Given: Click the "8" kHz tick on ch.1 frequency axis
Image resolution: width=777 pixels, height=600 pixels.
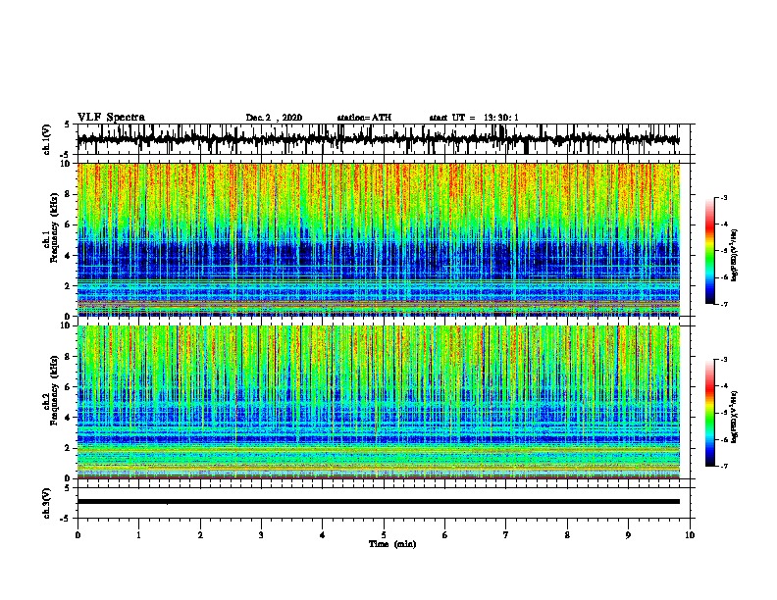Looking at the screenshot, I should [69, 194].
